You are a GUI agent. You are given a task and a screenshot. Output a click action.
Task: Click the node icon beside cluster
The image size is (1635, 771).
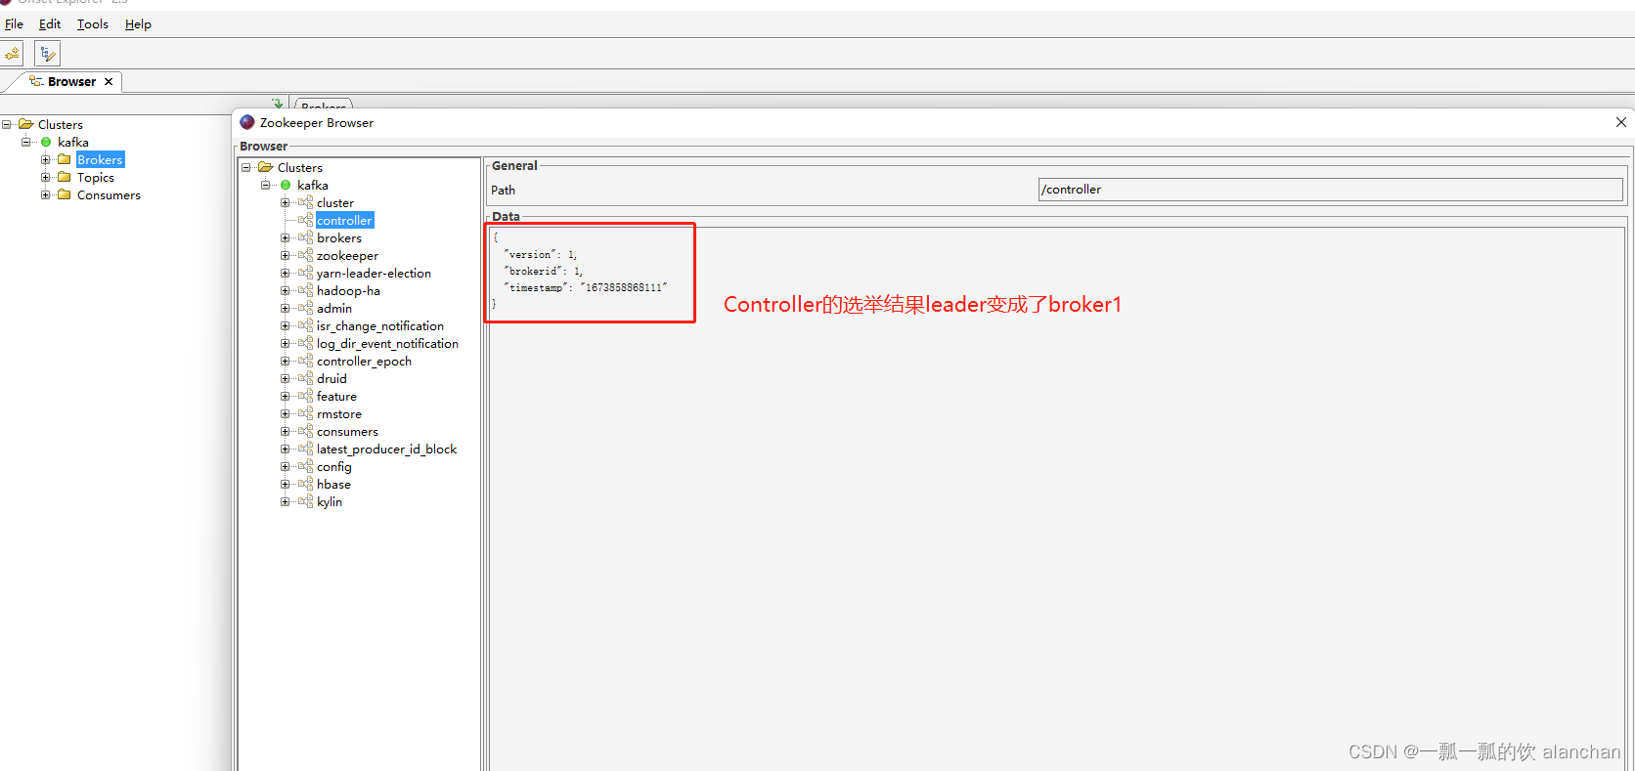[x=305, y=202]
